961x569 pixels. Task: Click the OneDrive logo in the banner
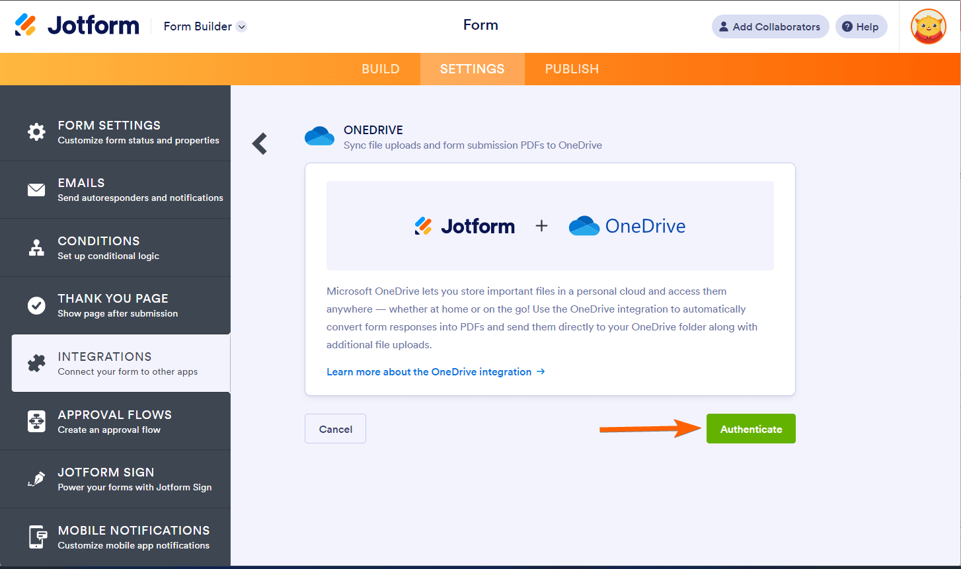tap(627, 226)
